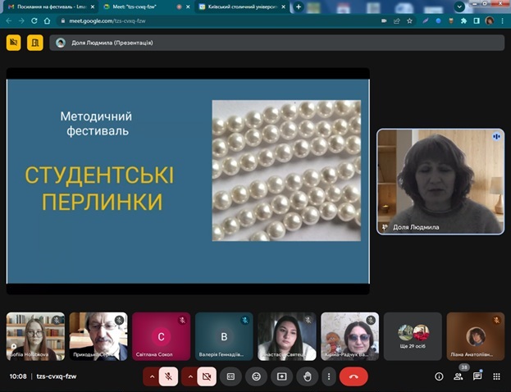Open the chat panel
This screenshot has width=511, height=392.
tap(477, 376)
